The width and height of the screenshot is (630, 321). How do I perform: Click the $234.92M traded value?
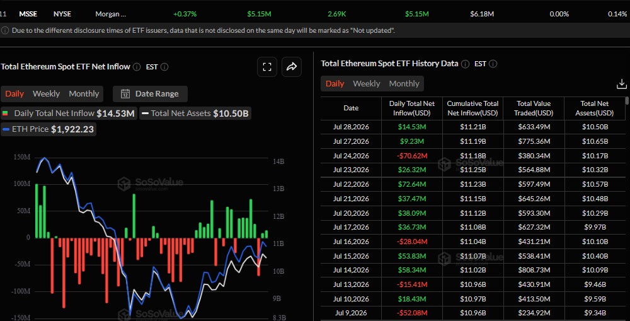coord(534,313)
